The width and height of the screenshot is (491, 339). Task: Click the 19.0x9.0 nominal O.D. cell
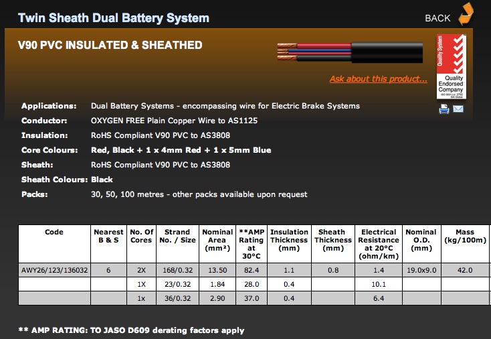[421, 270]
